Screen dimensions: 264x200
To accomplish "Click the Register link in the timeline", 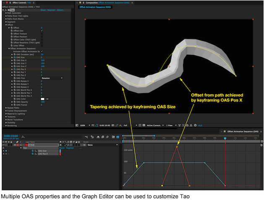I will (70, 148).
